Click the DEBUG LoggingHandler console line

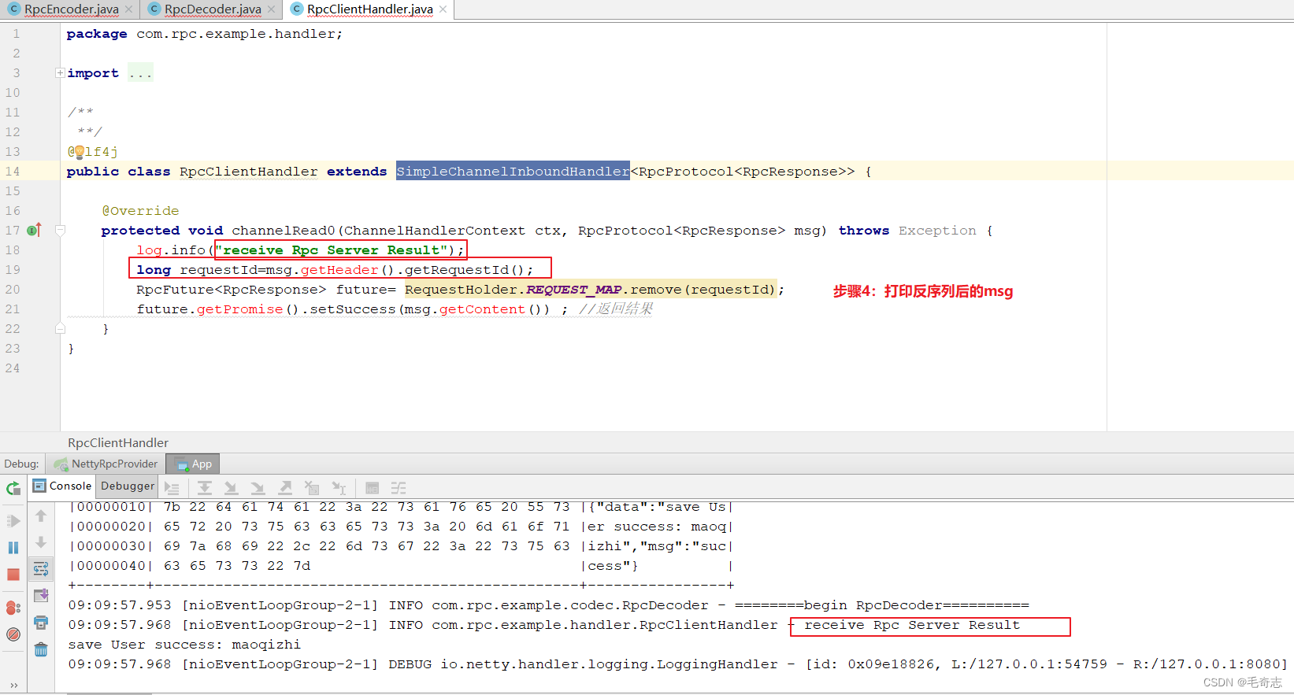(x=677, y=664)
